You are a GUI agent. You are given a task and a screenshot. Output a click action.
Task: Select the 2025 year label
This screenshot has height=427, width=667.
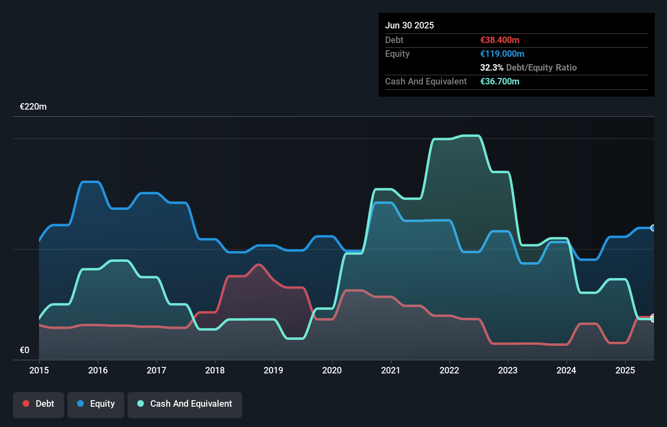[626, 370]
